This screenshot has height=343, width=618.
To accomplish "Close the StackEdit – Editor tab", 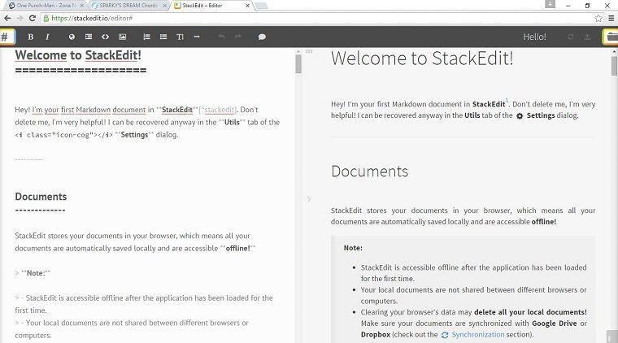I will tap(247, 6).
